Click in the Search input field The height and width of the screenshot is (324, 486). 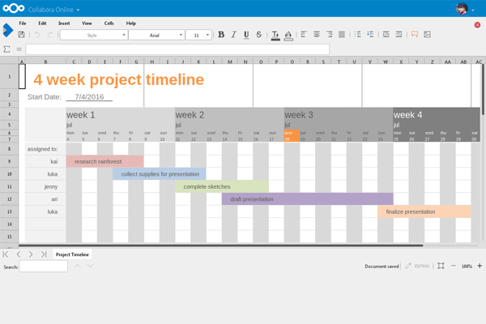(44, 266)
